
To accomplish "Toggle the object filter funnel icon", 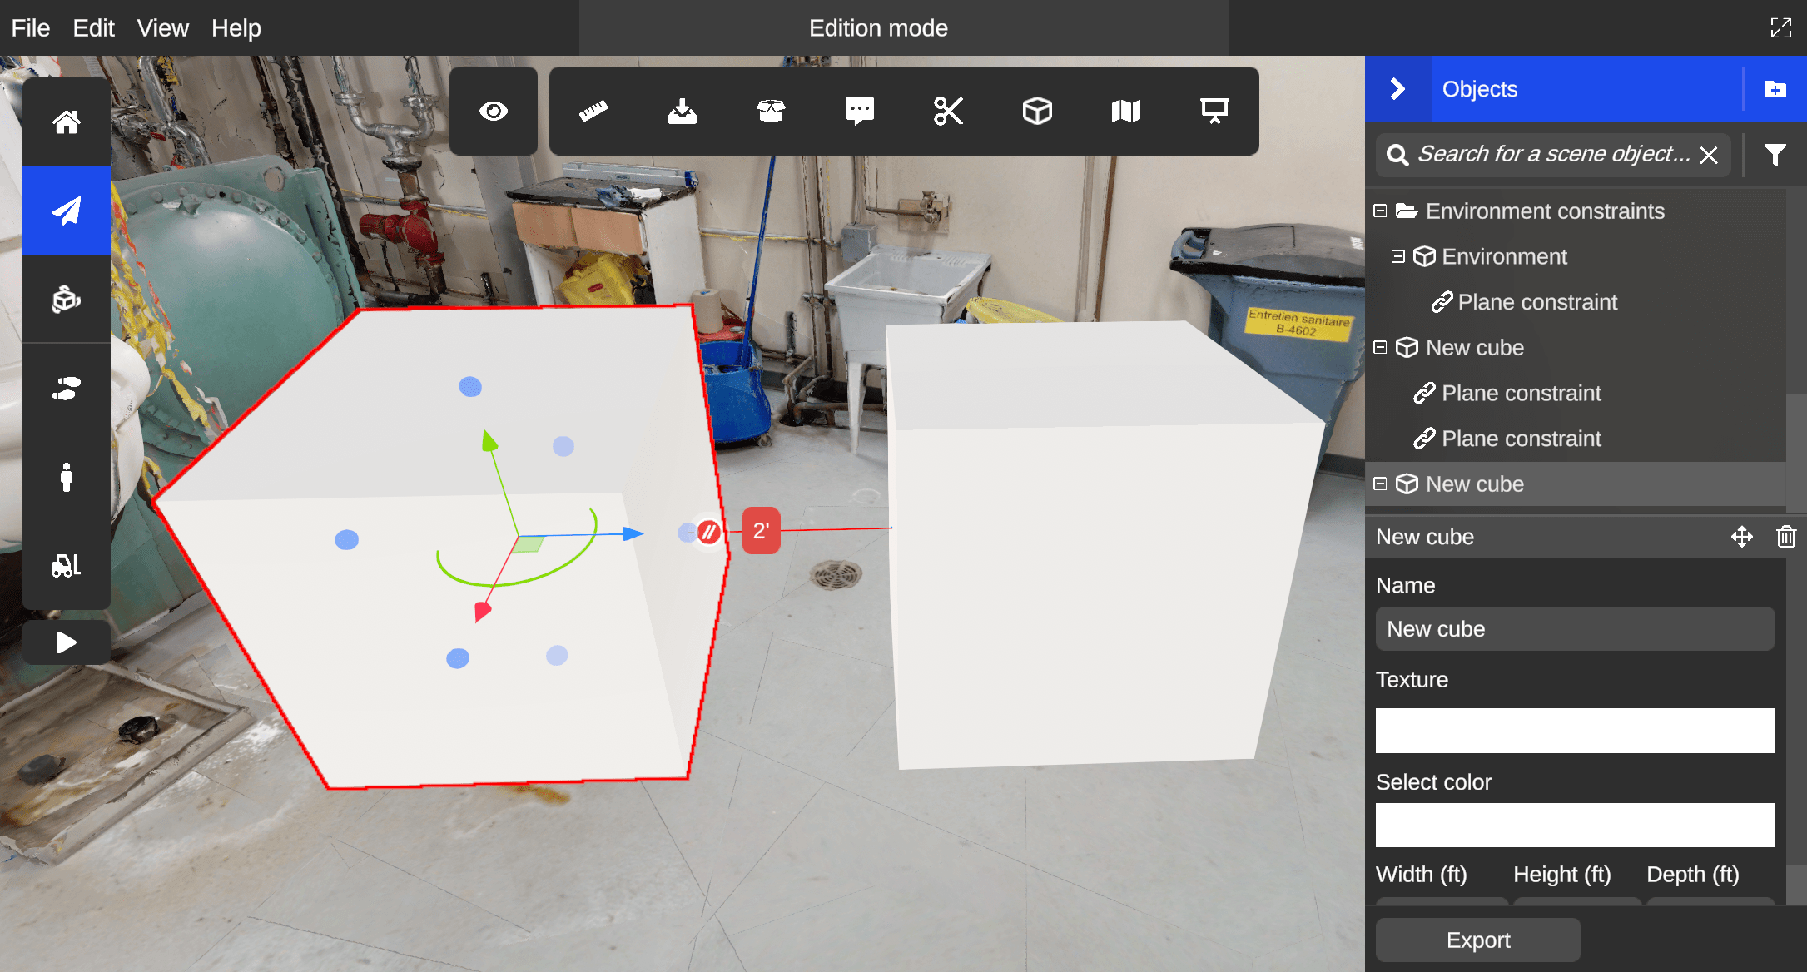I will tap(1775, 155).
